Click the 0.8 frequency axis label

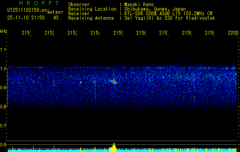tap(3, 106)
